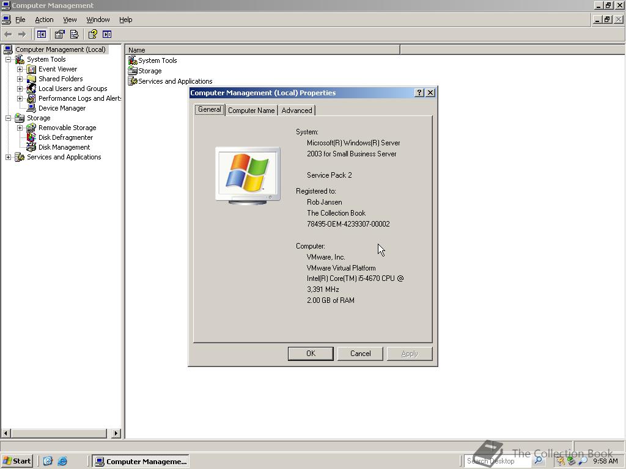Click Apply in the Properties dialog
This screenshot has width=626, height=469.
tap(410, 354)
